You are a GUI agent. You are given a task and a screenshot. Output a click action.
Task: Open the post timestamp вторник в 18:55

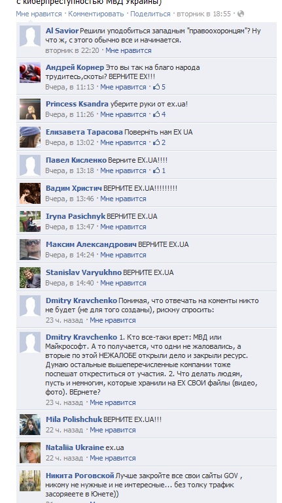[204, 14]
